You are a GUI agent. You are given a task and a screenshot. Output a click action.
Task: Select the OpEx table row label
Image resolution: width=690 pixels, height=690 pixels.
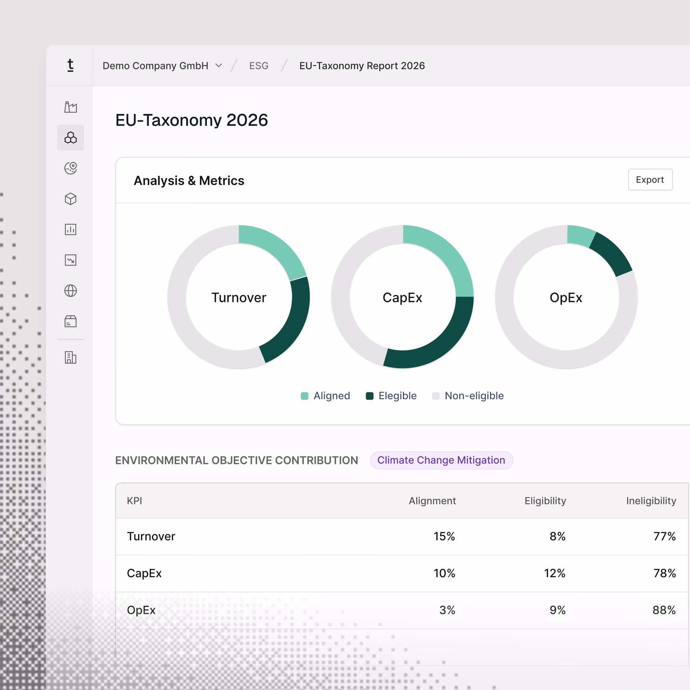[x=141, y=610]
